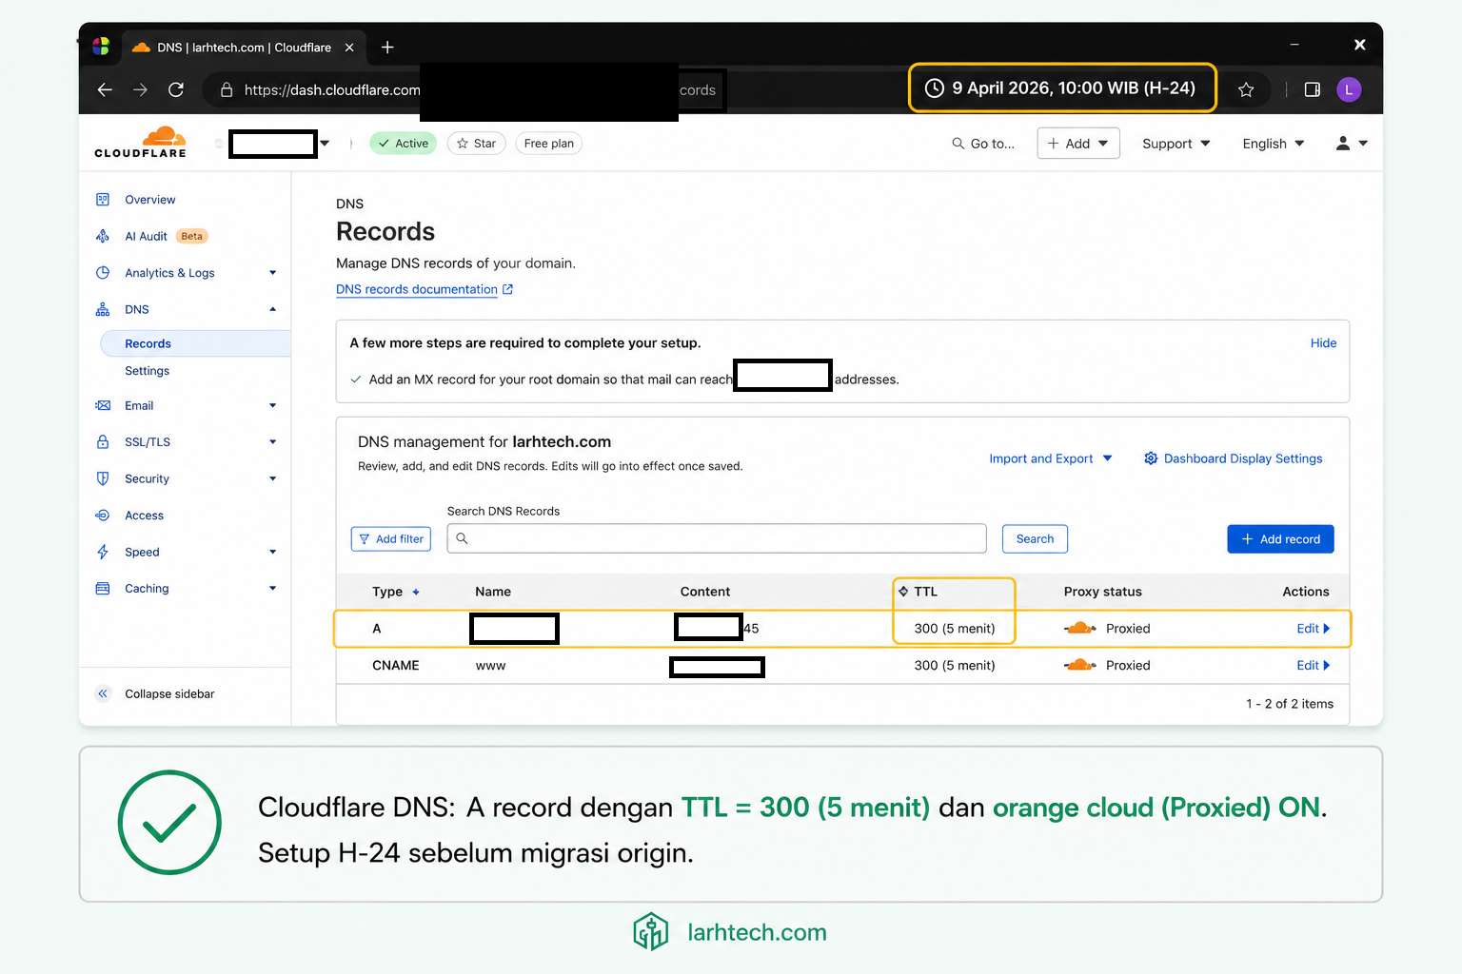Bookmark page with the star icon
The image size is (1462, 974).
coord(1246,89)
